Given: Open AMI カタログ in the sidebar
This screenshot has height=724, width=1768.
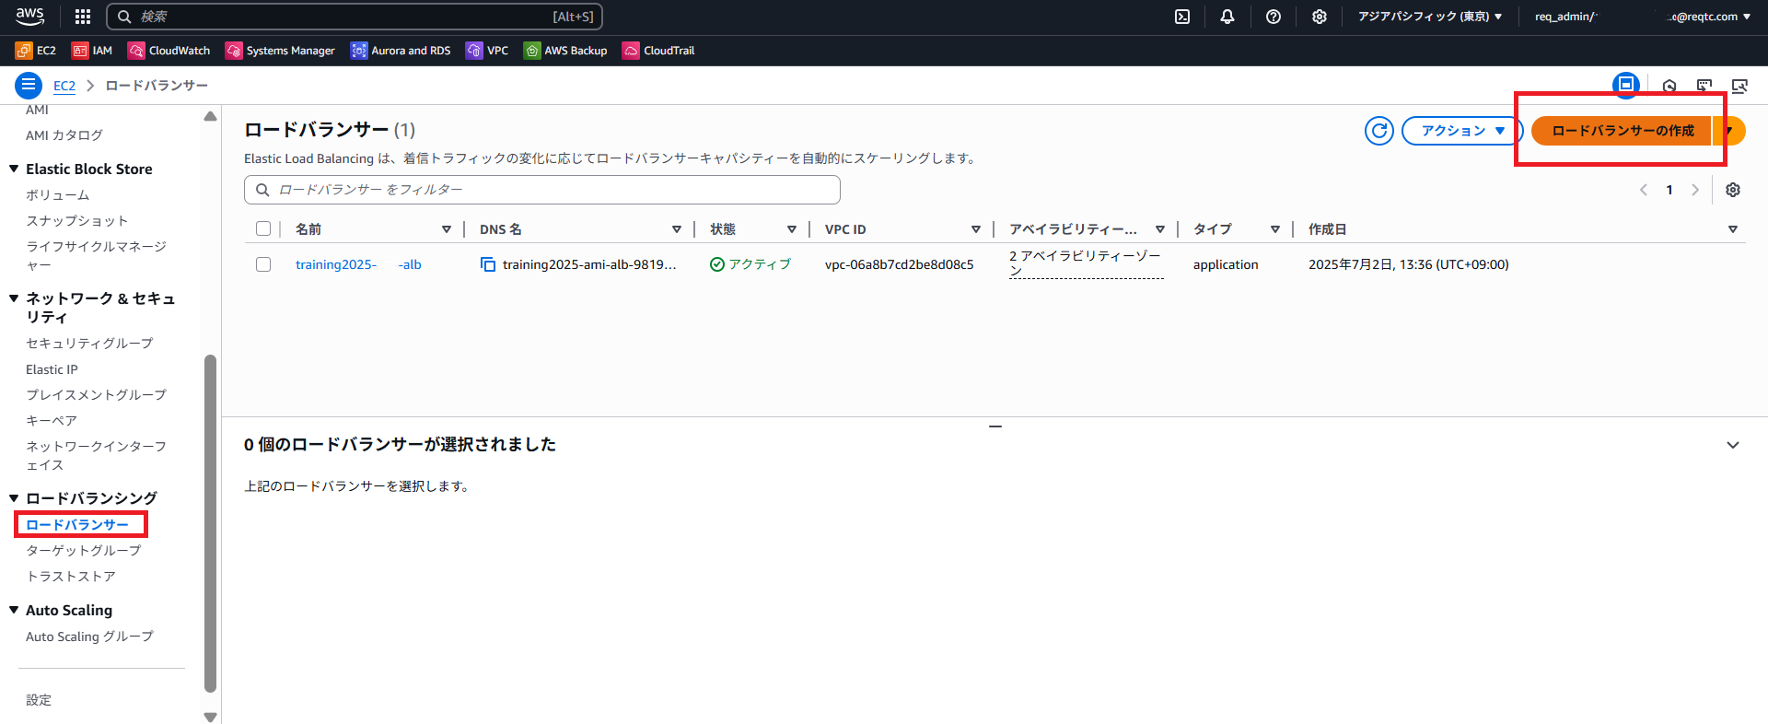Looking at the screenshot, I should click(64, 135).
